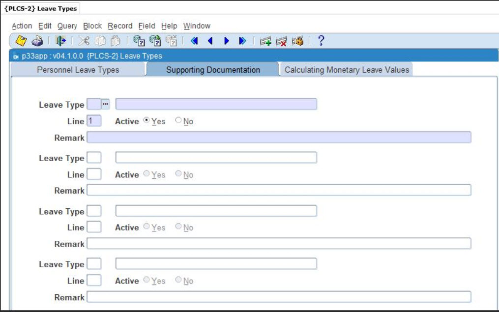Click the blue question mark Help icon

click(x=321, y=41)
